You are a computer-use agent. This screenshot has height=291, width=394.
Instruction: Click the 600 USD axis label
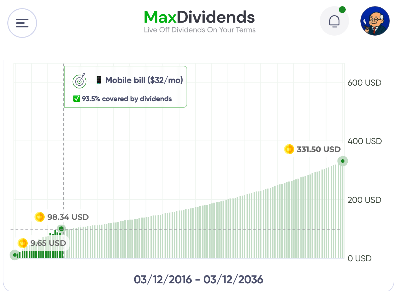364,83
